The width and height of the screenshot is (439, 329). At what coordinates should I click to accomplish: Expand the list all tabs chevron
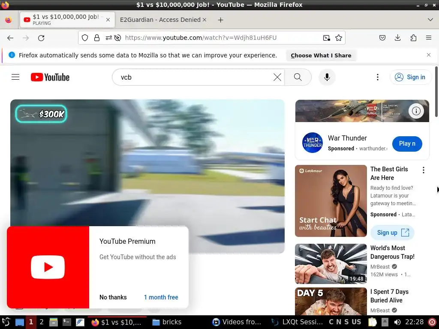coord(430,20)
